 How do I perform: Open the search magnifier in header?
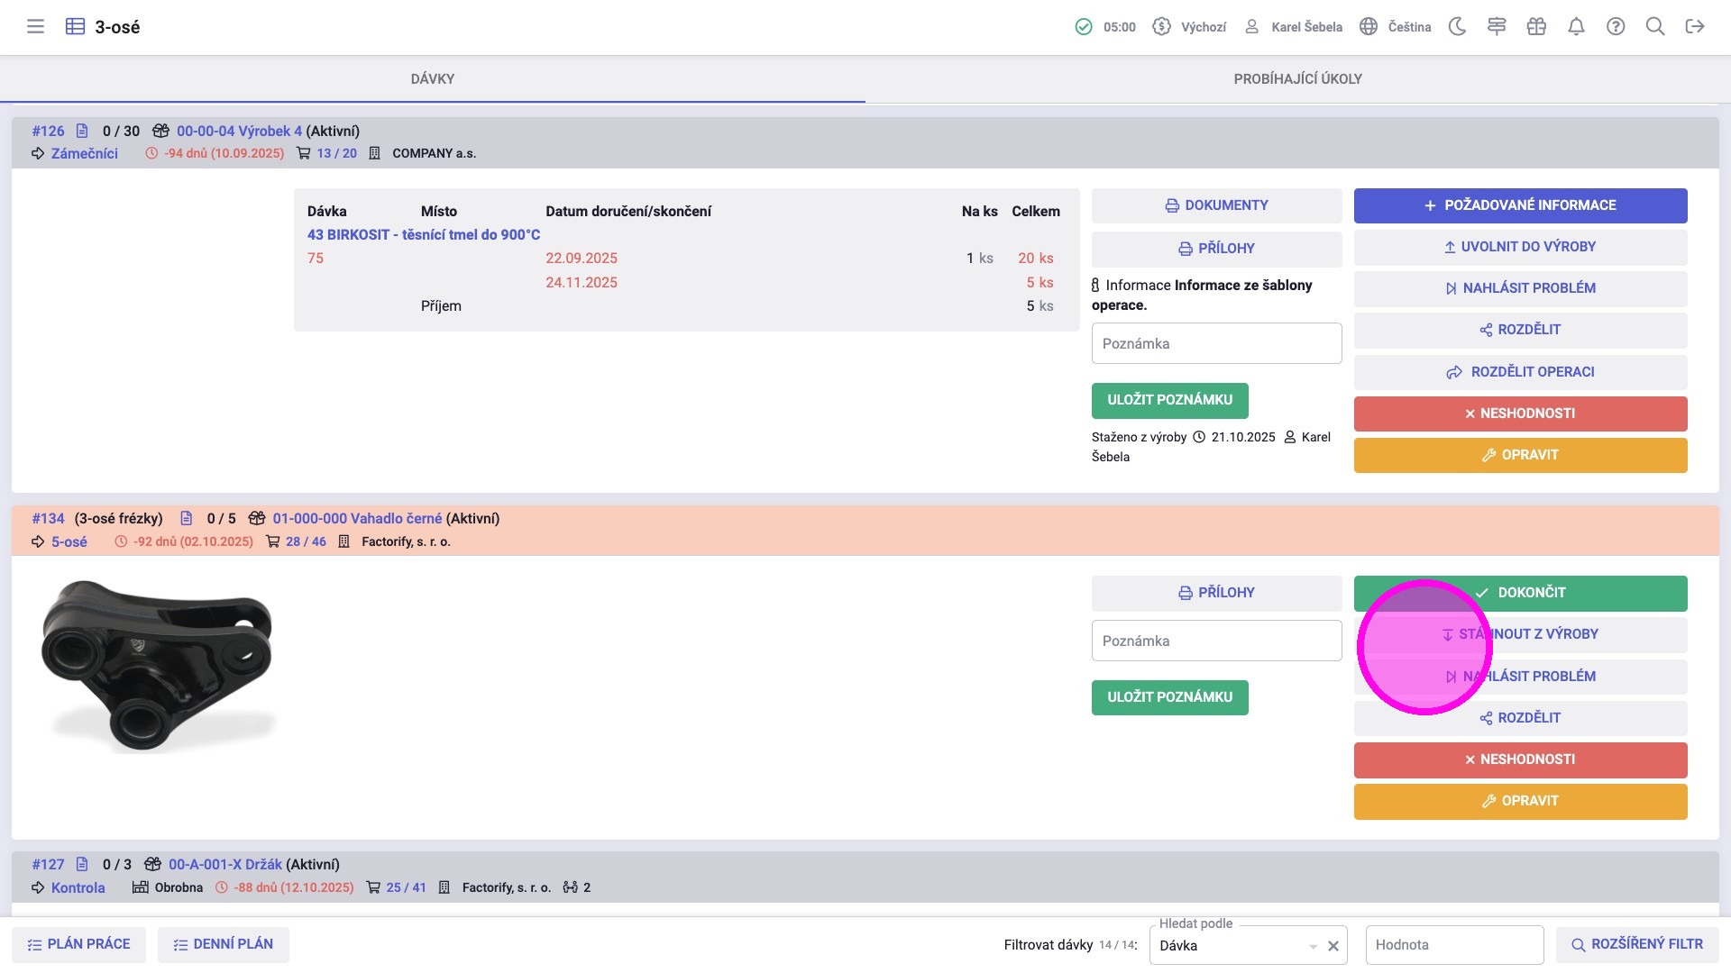1655,27
